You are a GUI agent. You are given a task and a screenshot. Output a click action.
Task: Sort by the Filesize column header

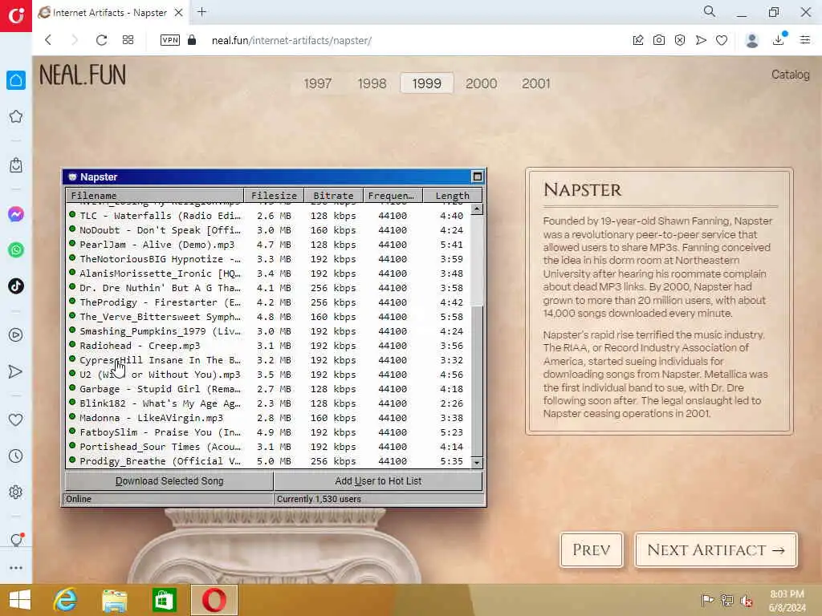point(275,196)
